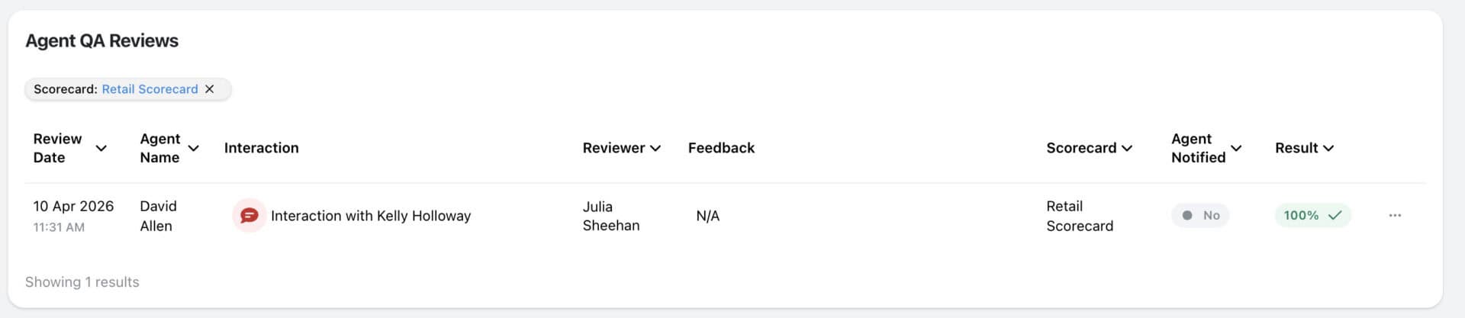Click the N/A feedback cell
This screenshot has width=1465, height=318.
pyautogui.click(x=707, y=216)
